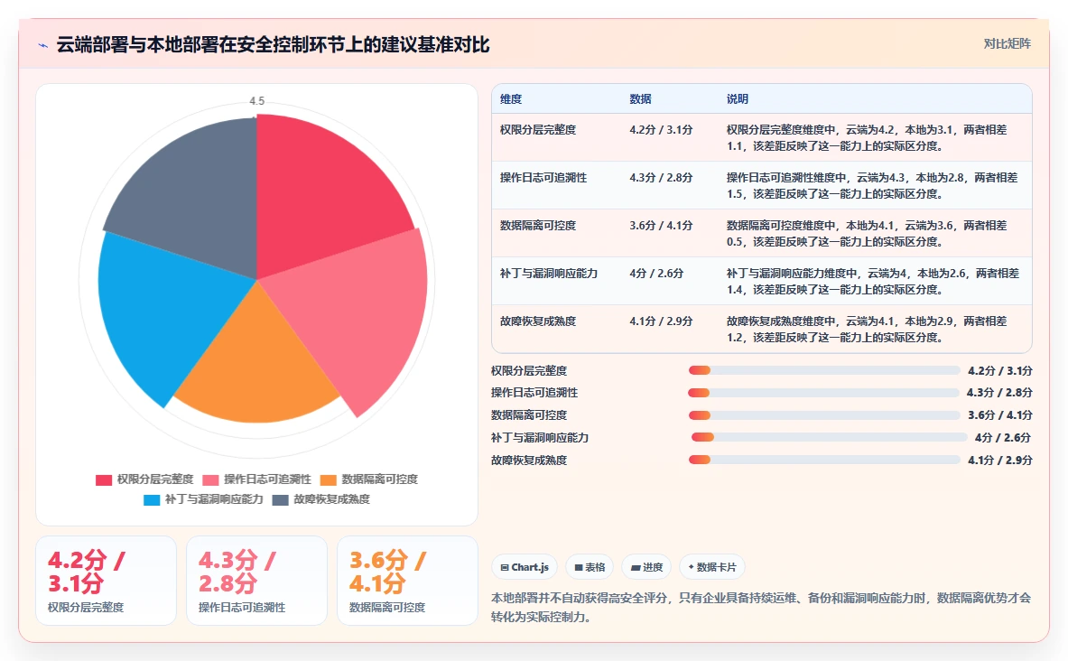Click table cell 3.6分 / 4.1分
The height and width of the screenshot is (661, 1068).
coord(661,225)
